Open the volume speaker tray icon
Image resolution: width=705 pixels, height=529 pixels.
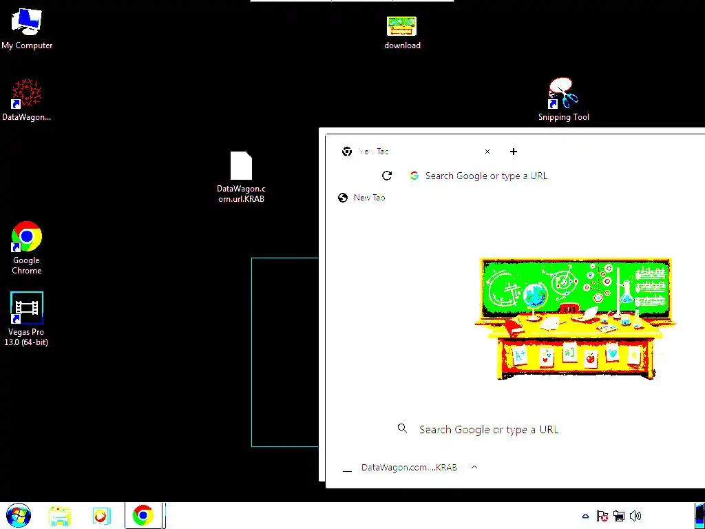pos(635,516)
